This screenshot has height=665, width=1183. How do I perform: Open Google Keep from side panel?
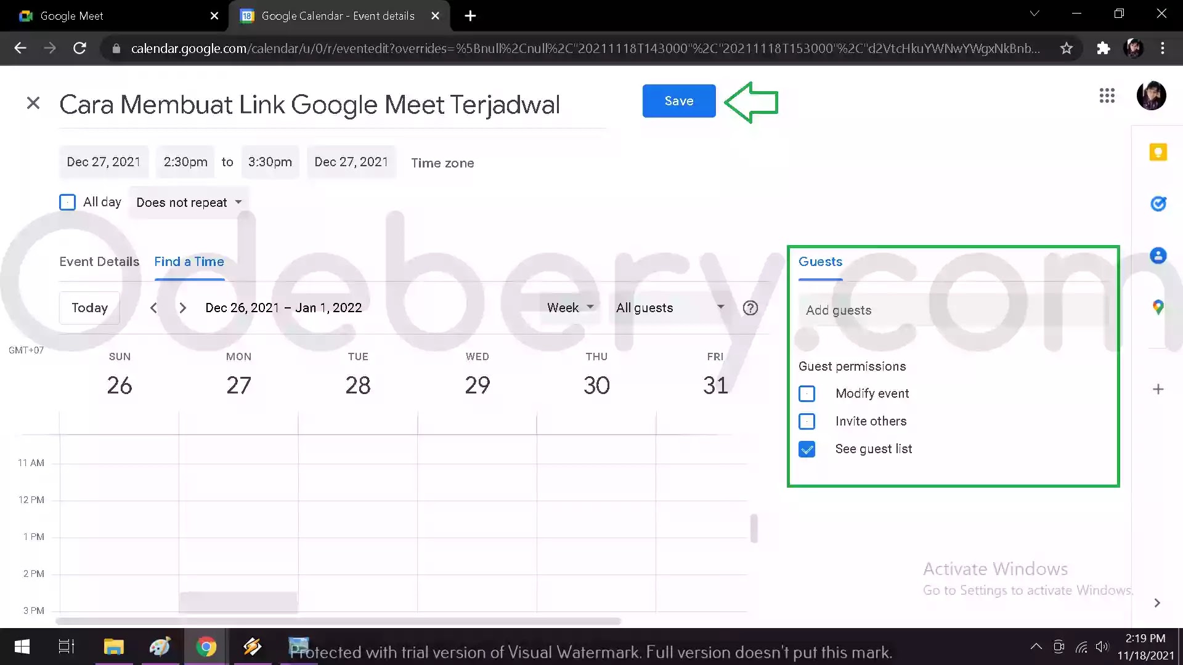1158,152
